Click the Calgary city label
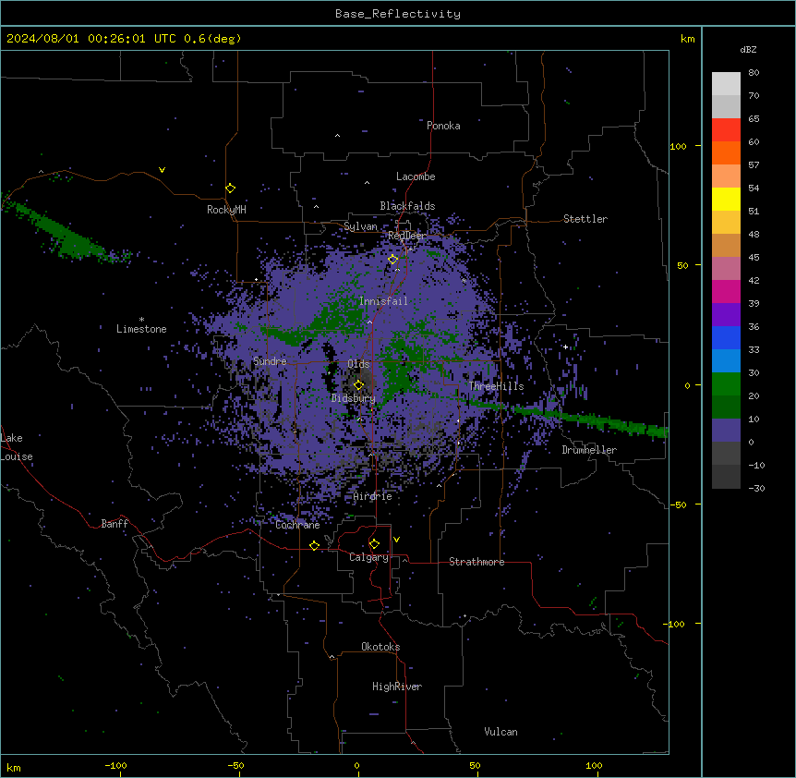This screenshot has height=778, width=796. point(368,557)
